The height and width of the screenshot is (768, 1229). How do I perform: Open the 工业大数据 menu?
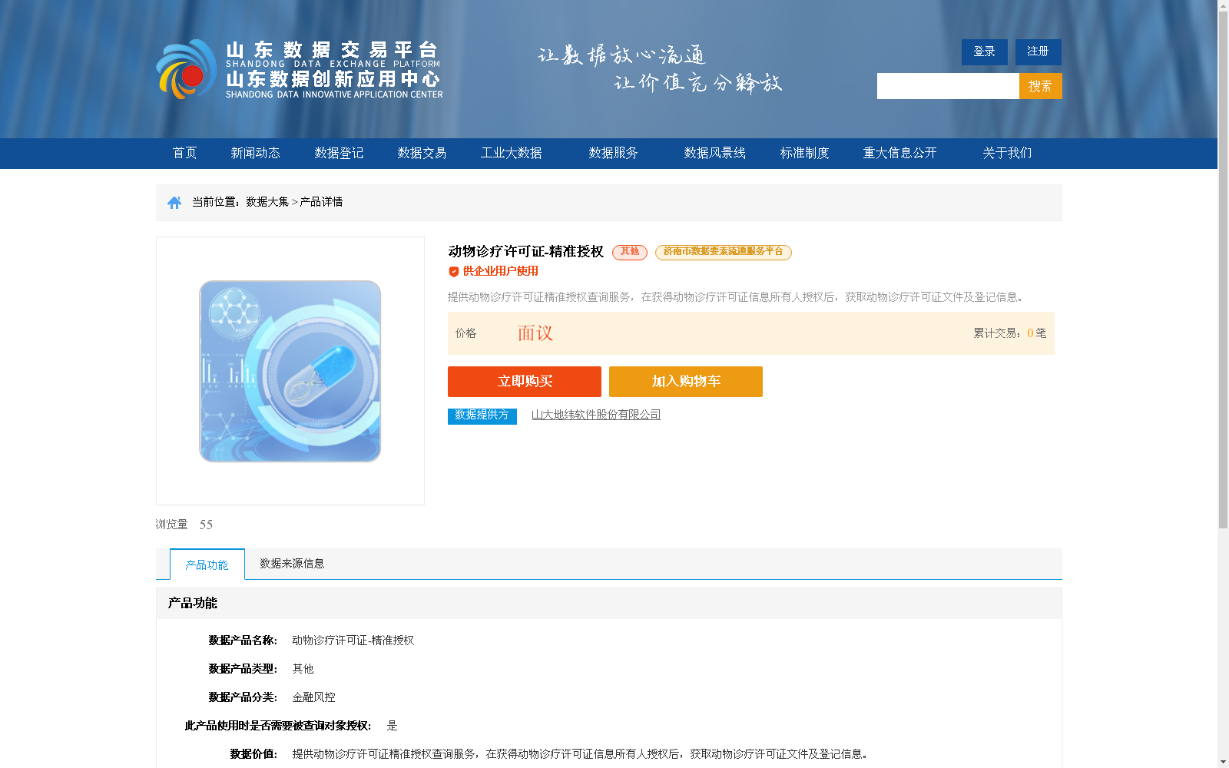tap(512, 153)
